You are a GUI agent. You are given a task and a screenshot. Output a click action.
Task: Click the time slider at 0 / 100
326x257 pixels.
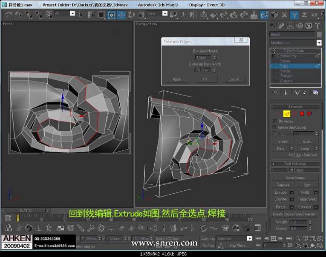click(x=26, y=210)
